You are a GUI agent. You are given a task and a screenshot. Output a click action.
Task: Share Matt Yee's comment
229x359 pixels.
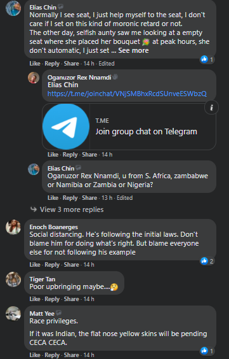72,355
